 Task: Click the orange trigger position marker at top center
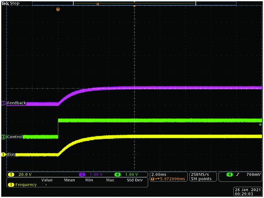point(134,7)
